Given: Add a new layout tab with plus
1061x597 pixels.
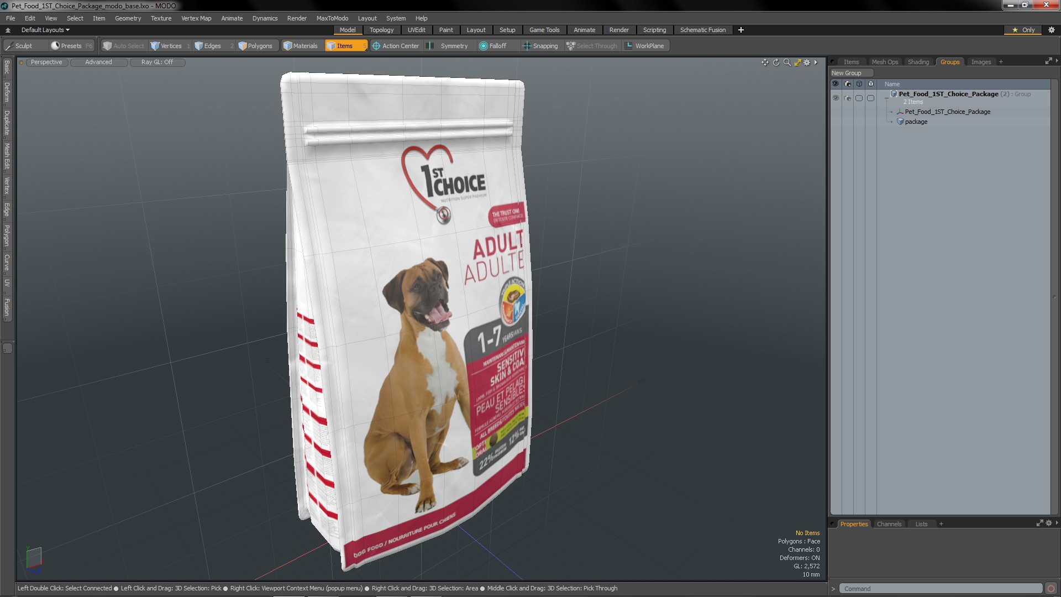Looking at the screenshot, I should pos(740,30).
